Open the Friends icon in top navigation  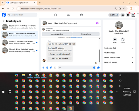coord(68,15)
